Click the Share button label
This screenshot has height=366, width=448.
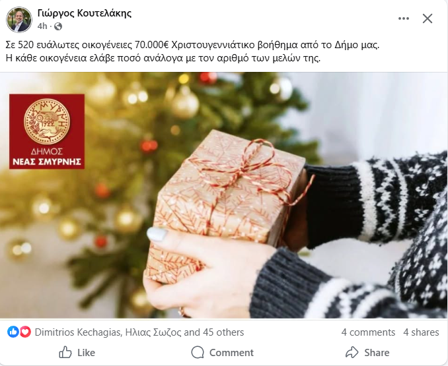pyautogui.click(x=377, y=353)
